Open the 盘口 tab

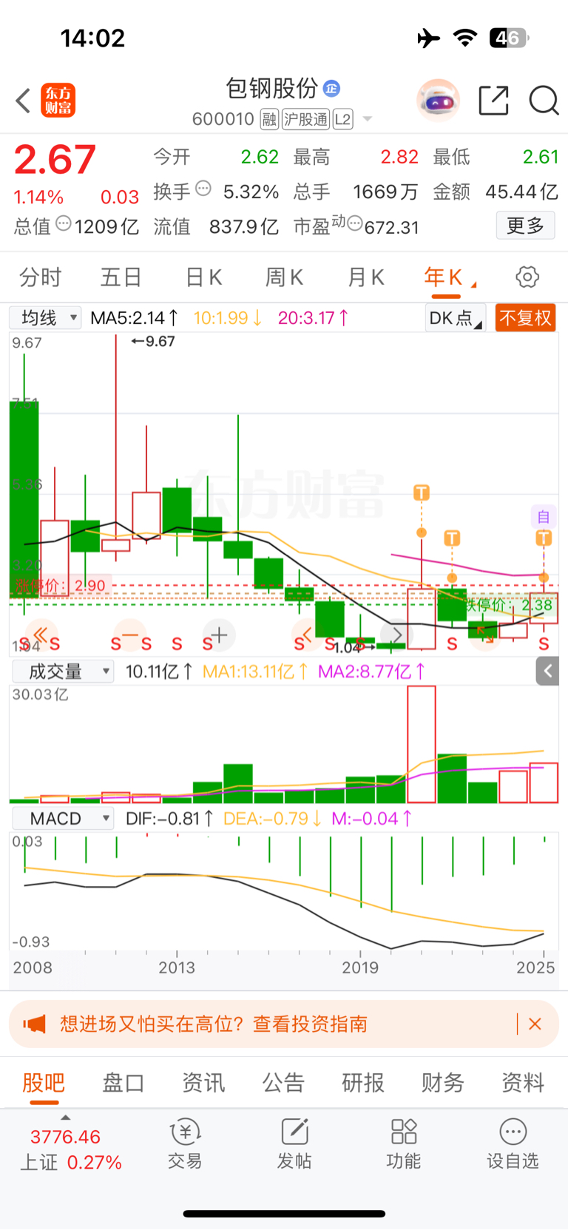tap(124, 1083)
